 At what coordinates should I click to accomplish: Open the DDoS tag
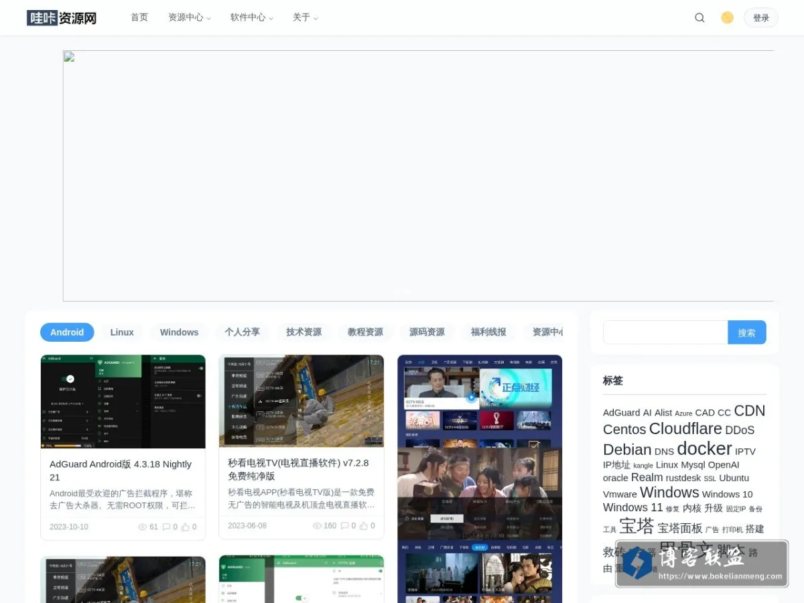(740, 430)
